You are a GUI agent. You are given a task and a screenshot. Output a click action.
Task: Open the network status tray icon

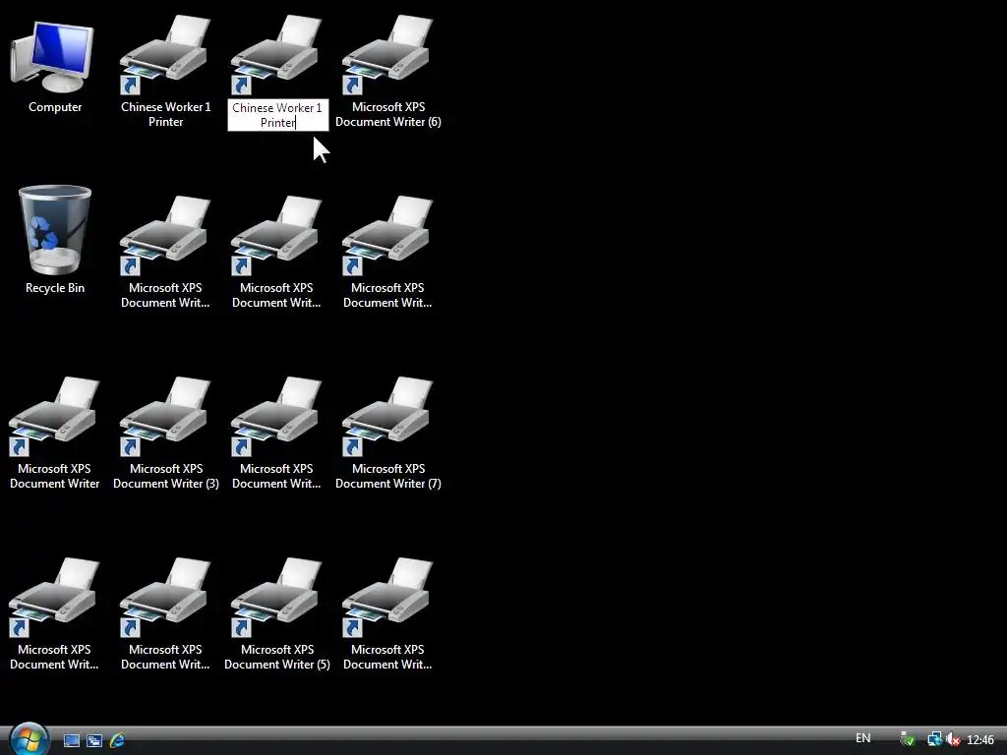click(935, 739)
